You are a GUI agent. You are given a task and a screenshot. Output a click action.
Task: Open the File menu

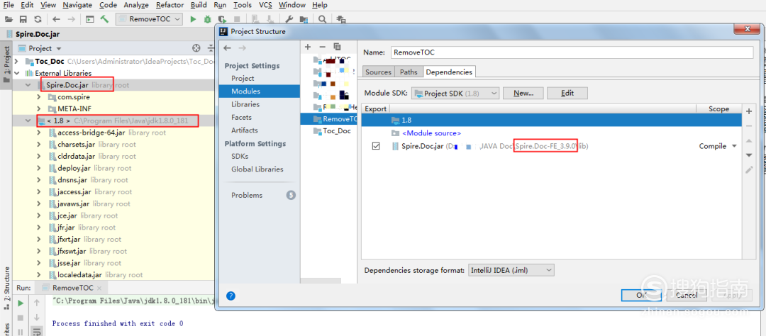9,5
